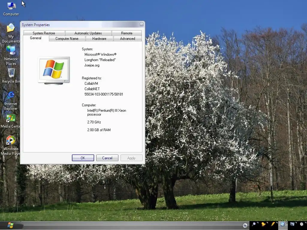Click the camera sidebar icon
Viewport: 307px width, 230px height.
point(292,224)
